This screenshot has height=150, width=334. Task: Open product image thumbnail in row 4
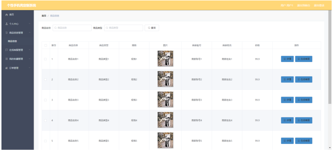click(x=165, y=120)
